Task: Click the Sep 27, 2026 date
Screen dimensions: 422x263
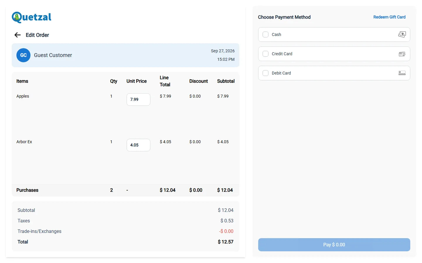Action: 223,51
